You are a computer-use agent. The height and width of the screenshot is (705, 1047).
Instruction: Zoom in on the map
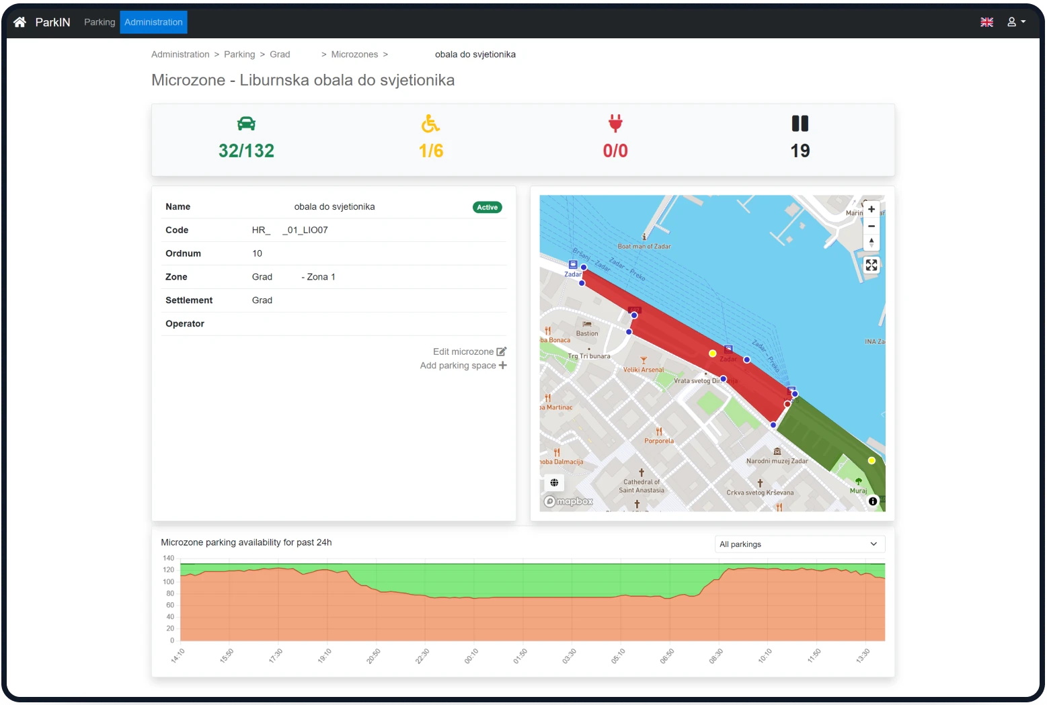(871, 209)
